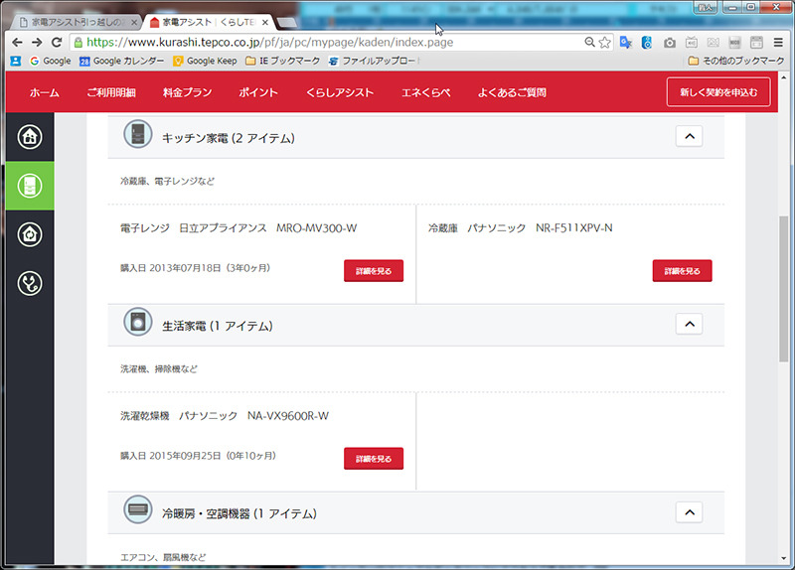The image size is (795, 570).
Task: Click the camera extension icon
Action: click(670, 43)
